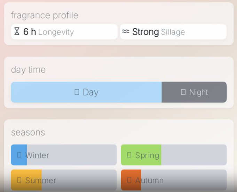Viewport: 237px width, 192px height.
Task: Open the Strong Sillage box
Action: (173, 32)
